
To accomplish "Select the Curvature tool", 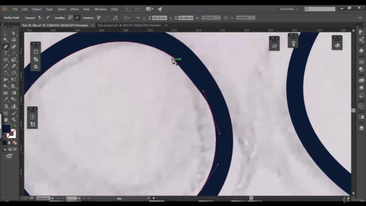I will (x=14, y=47).
